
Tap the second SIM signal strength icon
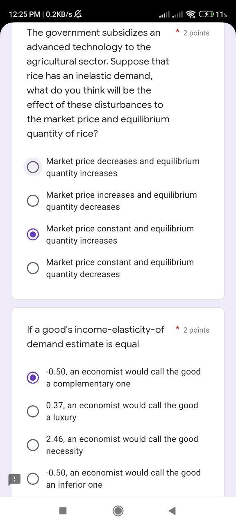pyautogui.click(x=179, y=14)
